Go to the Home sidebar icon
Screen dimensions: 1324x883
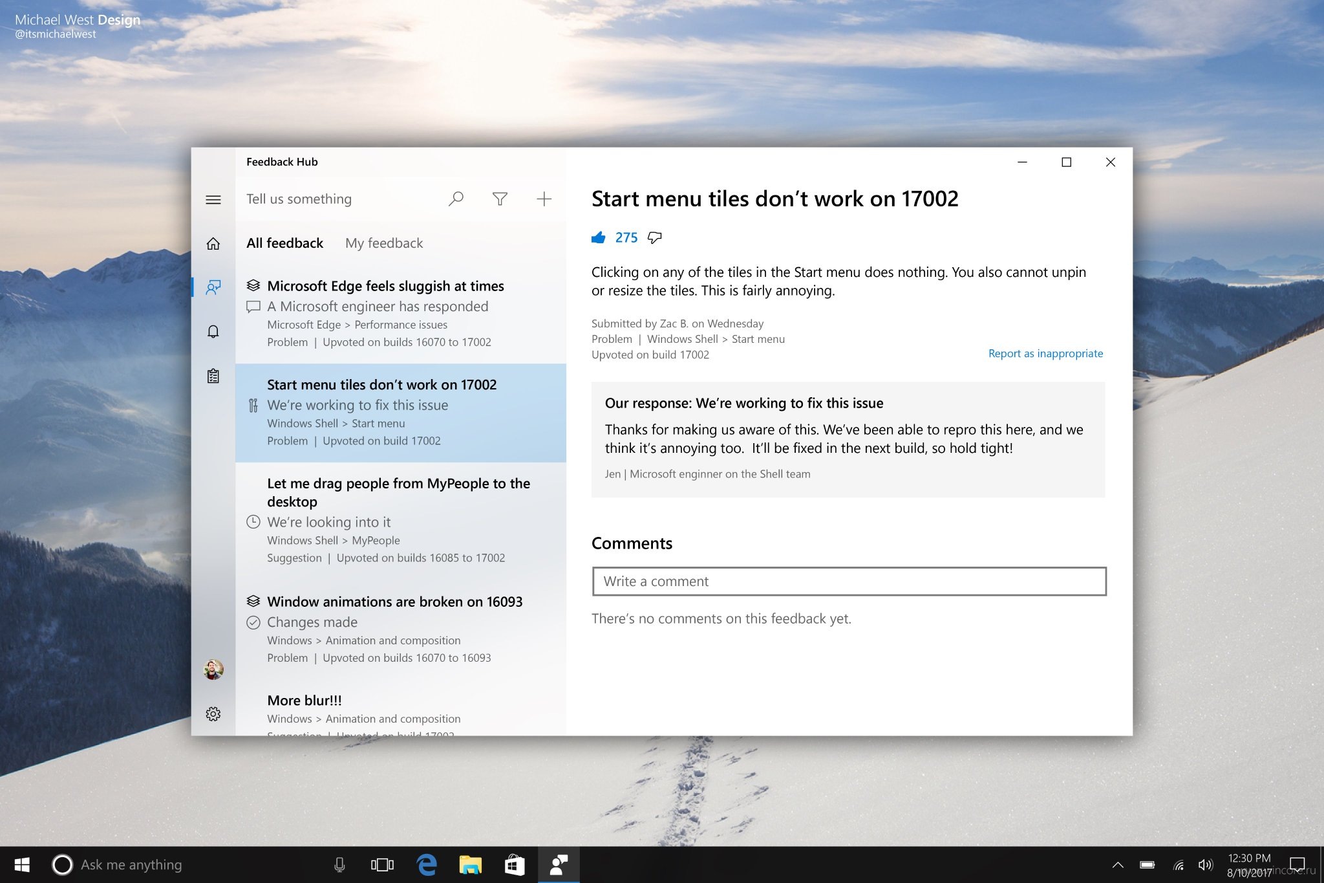pyautogui.click(x=213, y=244)
